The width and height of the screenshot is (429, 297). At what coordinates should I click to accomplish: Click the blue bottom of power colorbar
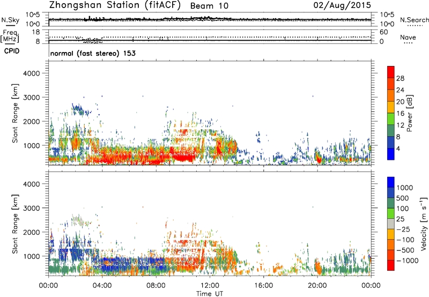click(391, 154)
